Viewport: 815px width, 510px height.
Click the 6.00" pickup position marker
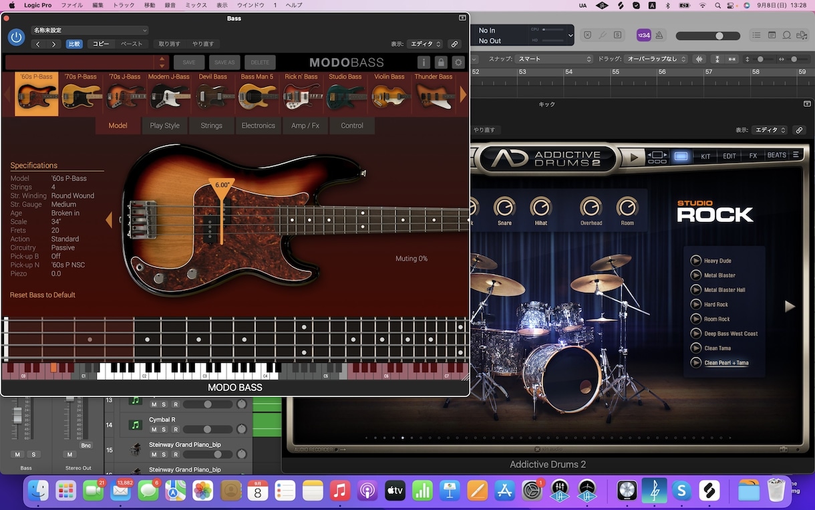pos(222,187)
